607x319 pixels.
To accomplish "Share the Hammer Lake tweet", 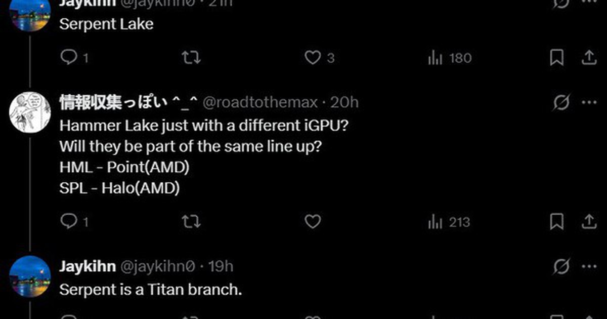I will click(589, 222).
